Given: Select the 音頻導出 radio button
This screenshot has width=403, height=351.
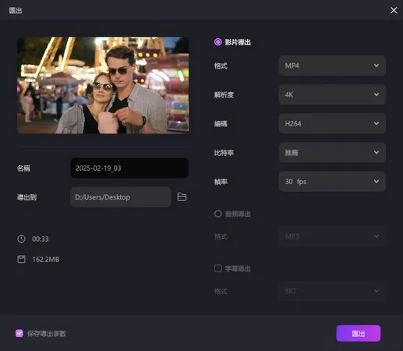Looking at the screenshot, I should point(218,214).
